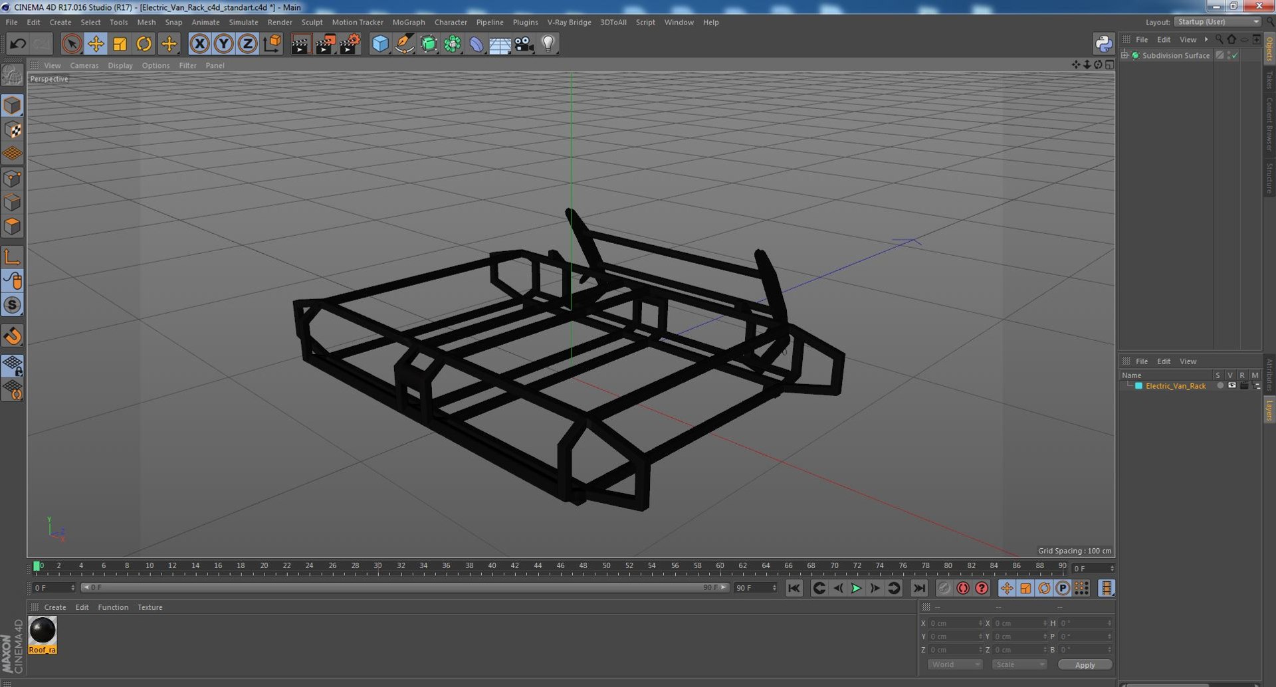Open the Simulate menu
This screenshot has height=687, width=1276.
243,22
